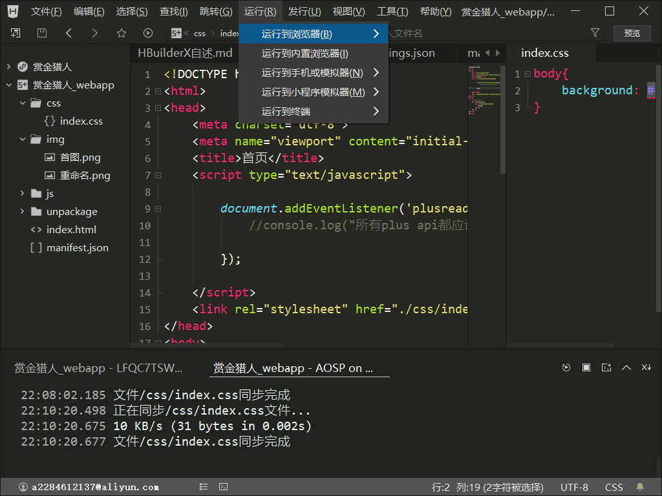
Task: Click UTF-8 encoding in status bar
Action: 574,487
